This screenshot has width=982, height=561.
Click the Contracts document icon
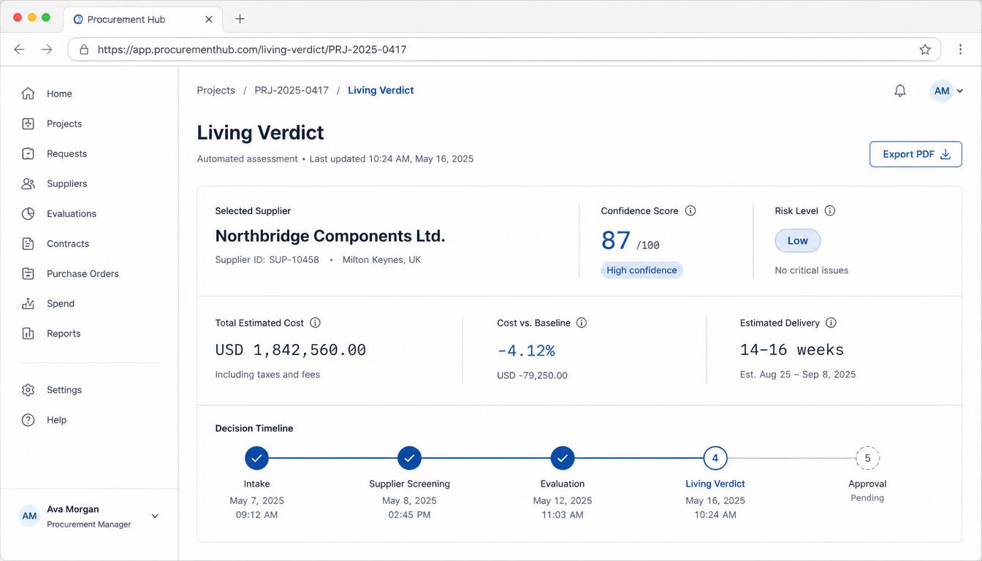[28, 243]
